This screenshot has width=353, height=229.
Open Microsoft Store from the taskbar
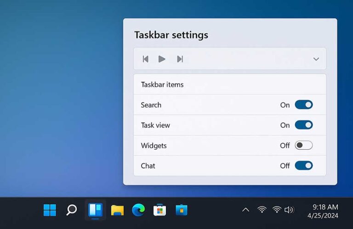(159, 210)
